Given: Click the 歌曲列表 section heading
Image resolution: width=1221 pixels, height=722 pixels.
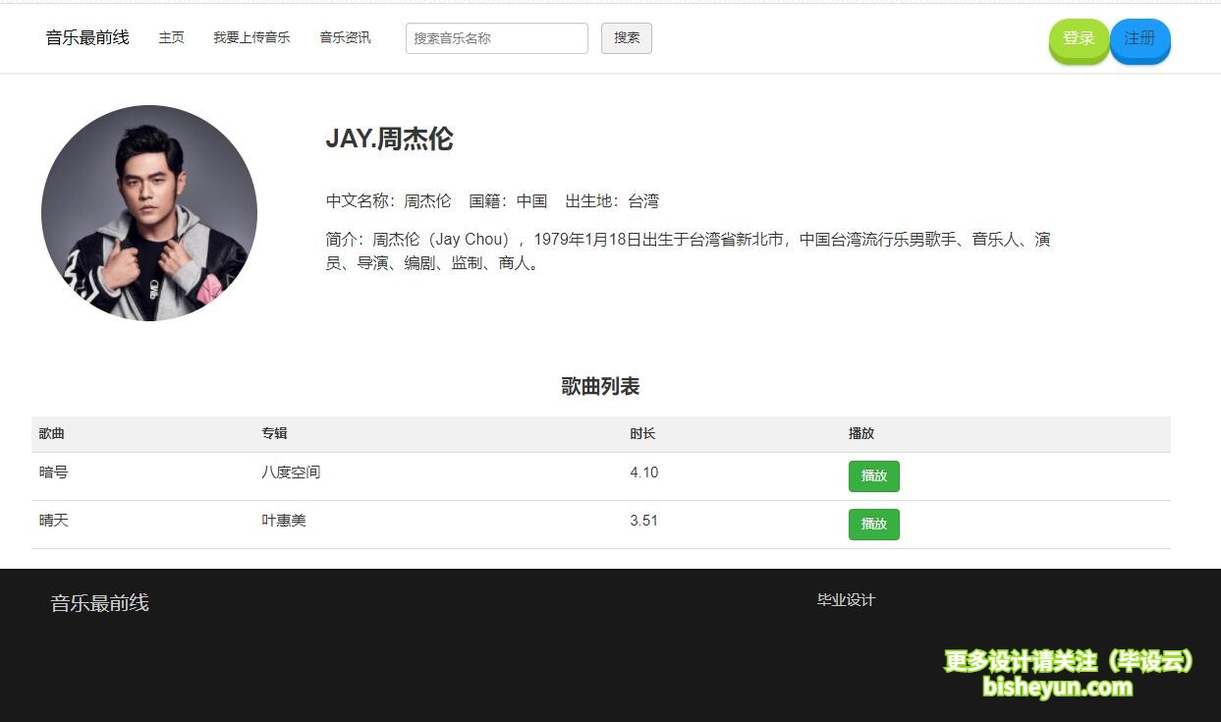Looking at the screenshot, I should [x=600, y=386].
